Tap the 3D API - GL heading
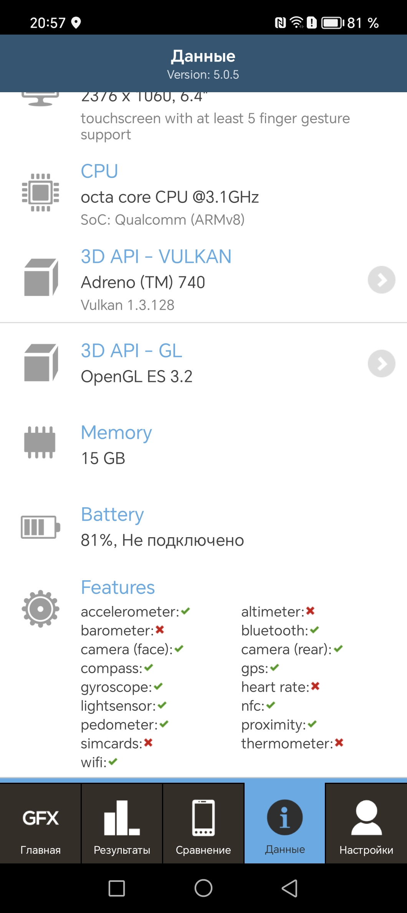 pos(131,351)
